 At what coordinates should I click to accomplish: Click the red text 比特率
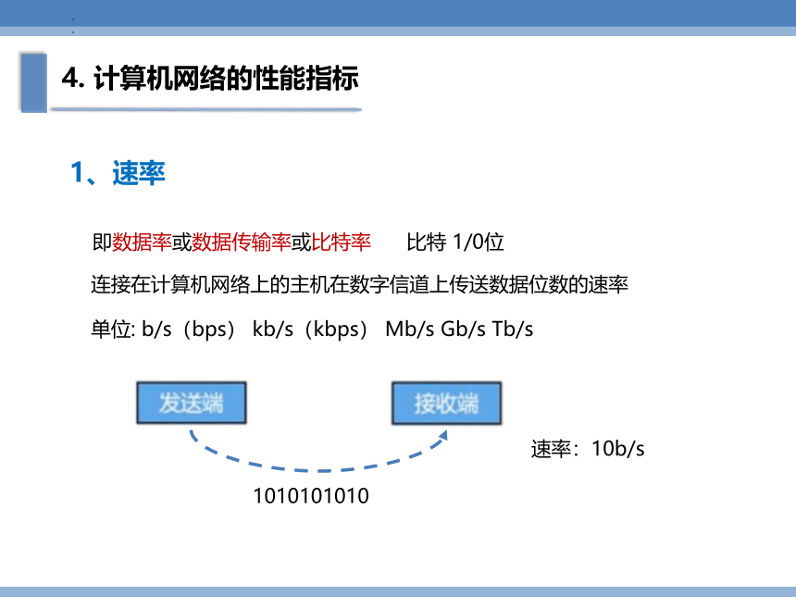(x=342, y=242)
